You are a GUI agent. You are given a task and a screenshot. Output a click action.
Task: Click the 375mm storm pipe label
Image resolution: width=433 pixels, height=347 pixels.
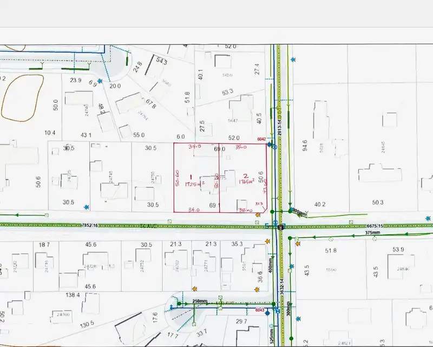372,233
